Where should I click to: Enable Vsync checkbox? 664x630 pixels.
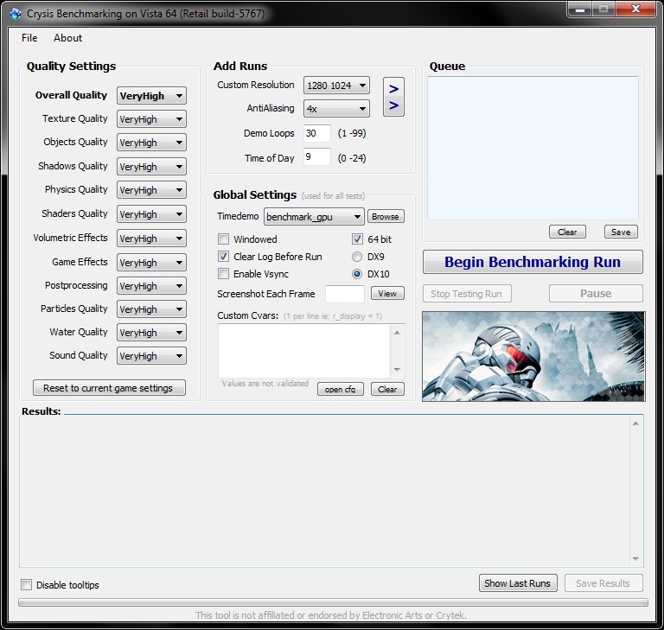224,274
